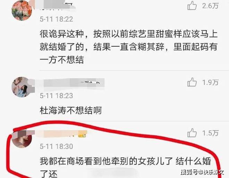Tap the 5-11 18:30 timestamp
Image resolution: width=229 pixels, height=178 pixels.
(56, 146)
